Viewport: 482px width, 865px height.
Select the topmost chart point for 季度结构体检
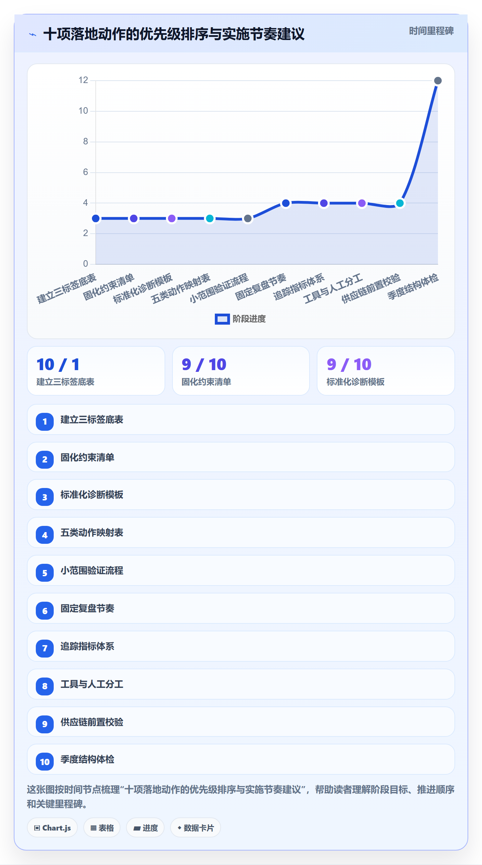438,81
